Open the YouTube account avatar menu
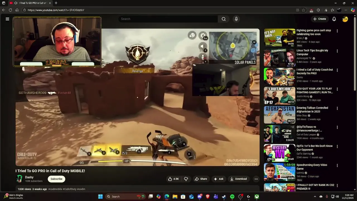357x201 pixels. tap(345, 19)
